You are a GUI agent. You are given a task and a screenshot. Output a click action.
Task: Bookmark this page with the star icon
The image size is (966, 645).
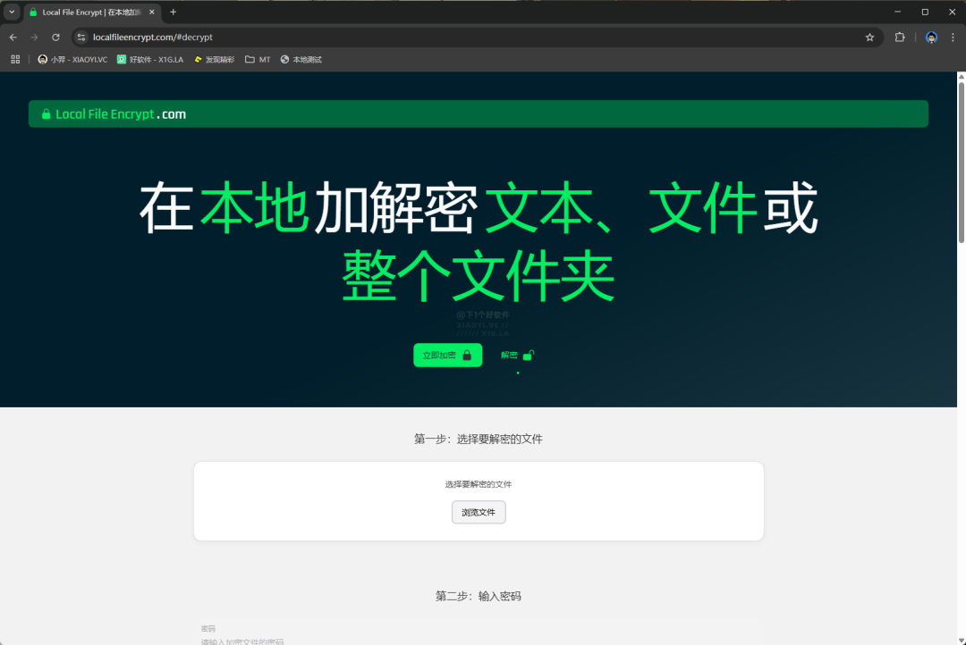point(869,37)
